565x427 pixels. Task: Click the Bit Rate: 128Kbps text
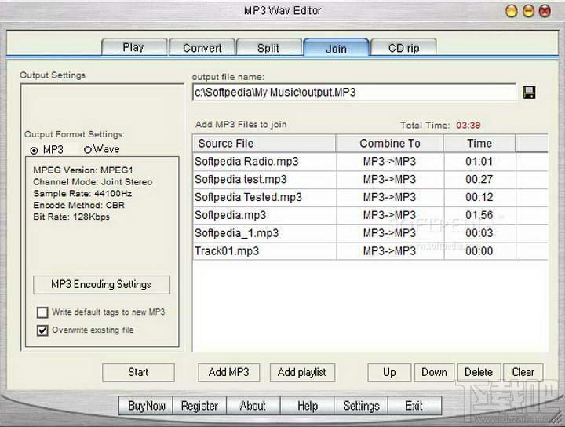[71, 217]
